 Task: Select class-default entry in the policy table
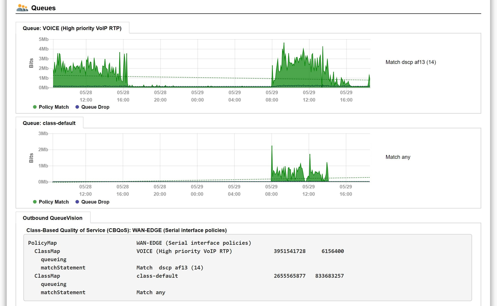[x=157, y=276]
